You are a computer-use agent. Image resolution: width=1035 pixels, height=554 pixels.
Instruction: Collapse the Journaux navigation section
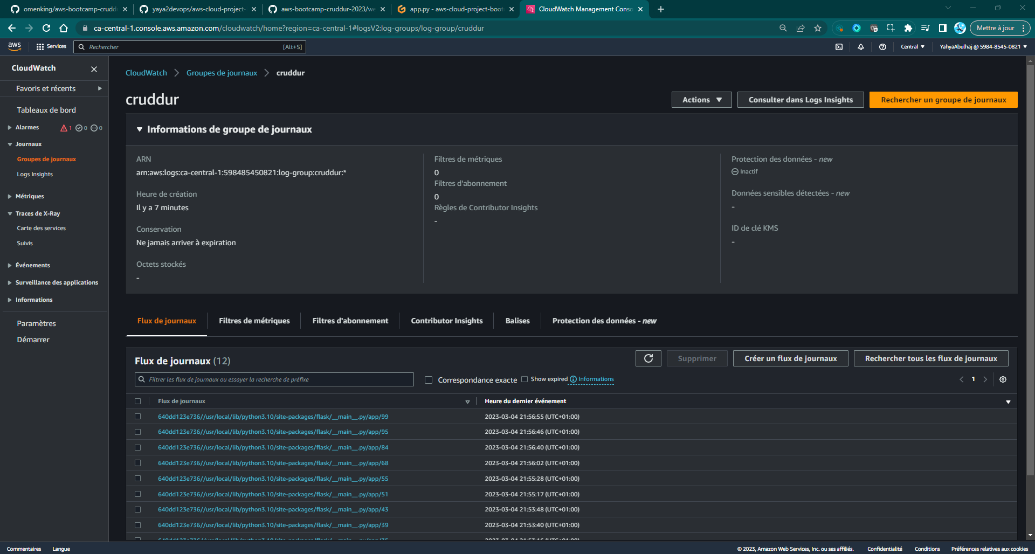pyautogui.click(x=10, y=144)
